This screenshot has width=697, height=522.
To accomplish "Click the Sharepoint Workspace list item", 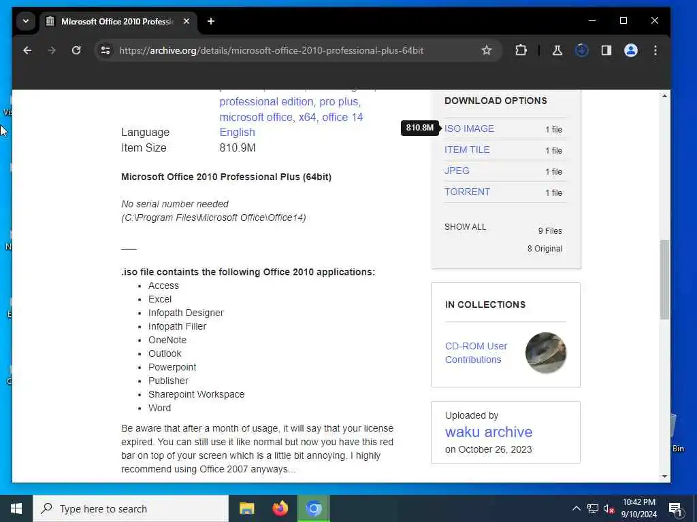I will 197,395.
